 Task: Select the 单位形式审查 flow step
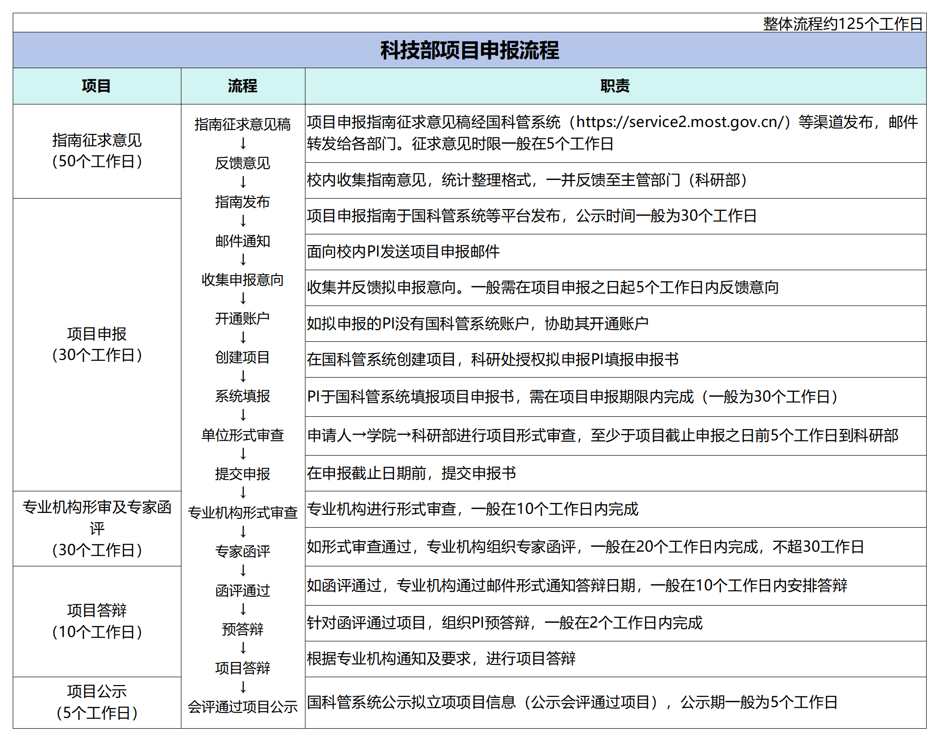tap(243, 435)
